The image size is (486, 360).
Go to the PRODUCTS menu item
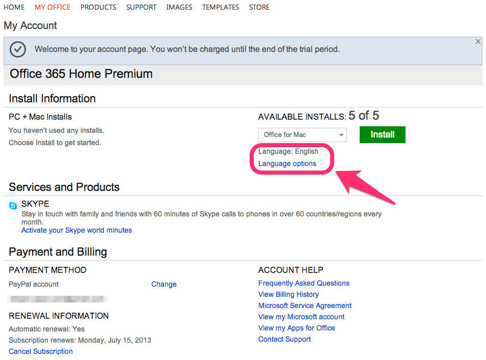coord(98,7)
